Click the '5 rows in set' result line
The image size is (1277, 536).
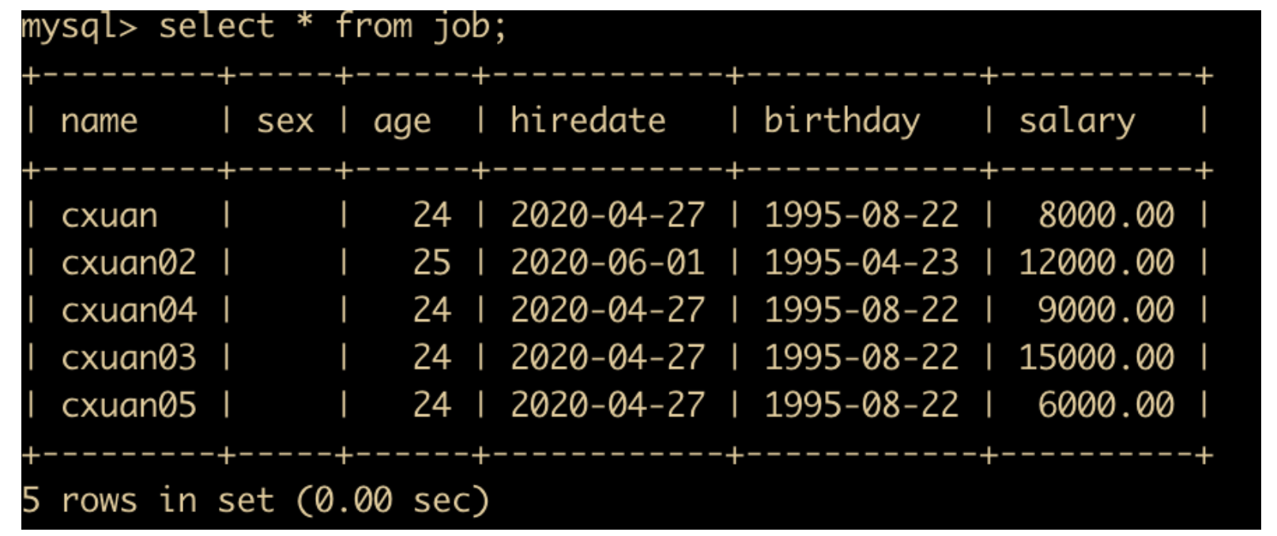(x=255, y=500)
